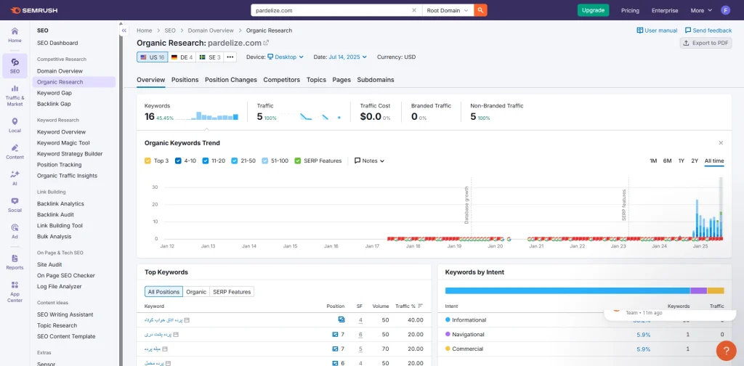Open the Social section icon
744x366 pixels.
point(15,205)
